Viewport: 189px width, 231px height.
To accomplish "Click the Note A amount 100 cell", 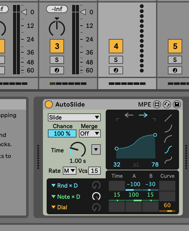I will [134, 196].
